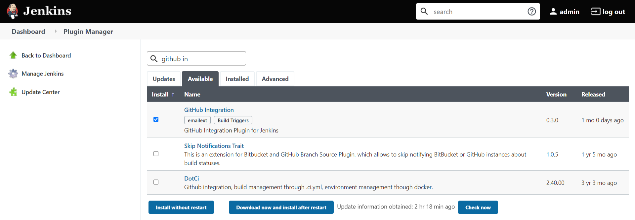
Task: Open the Skip Notifications Trait plugin link
Action: pyautogui.click(x=214, y=146)
